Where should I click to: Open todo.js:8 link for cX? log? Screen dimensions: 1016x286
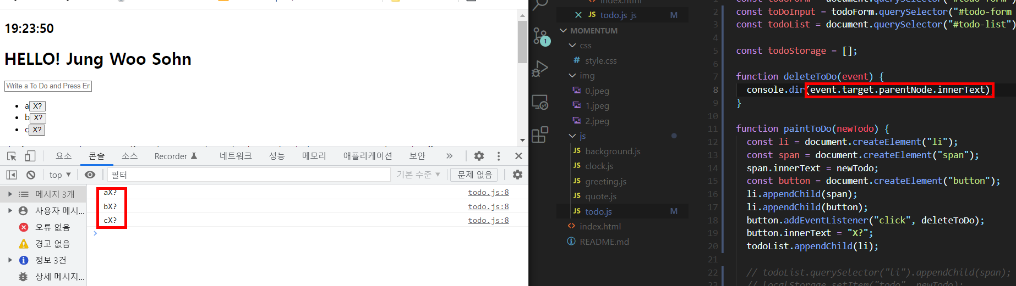[x=489, y=221]
